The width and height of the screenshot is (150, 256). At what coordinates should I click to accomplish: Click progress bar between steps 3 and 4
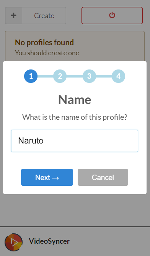click(104, 76)
